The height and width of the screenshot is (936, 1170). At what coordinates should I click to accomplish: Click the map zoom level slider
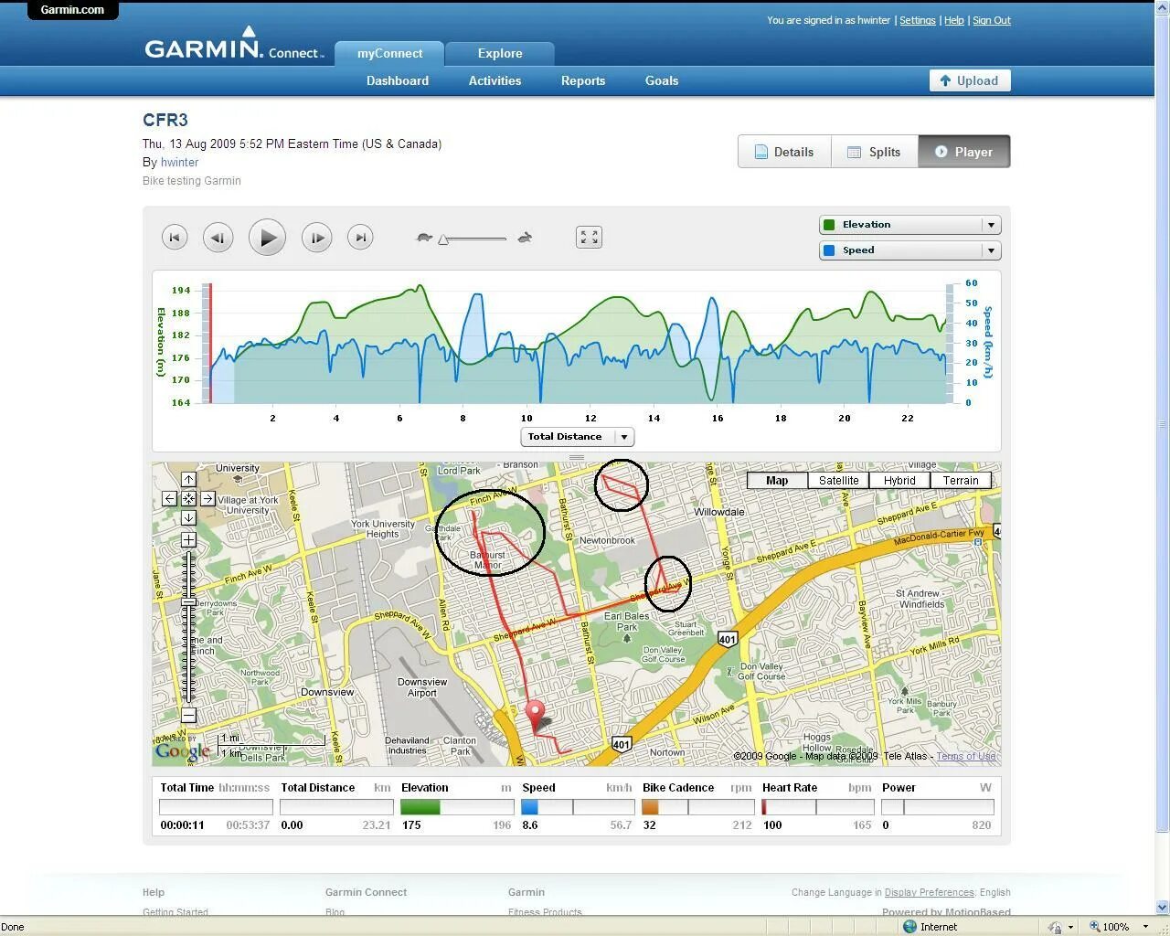[x=188, y=602]
